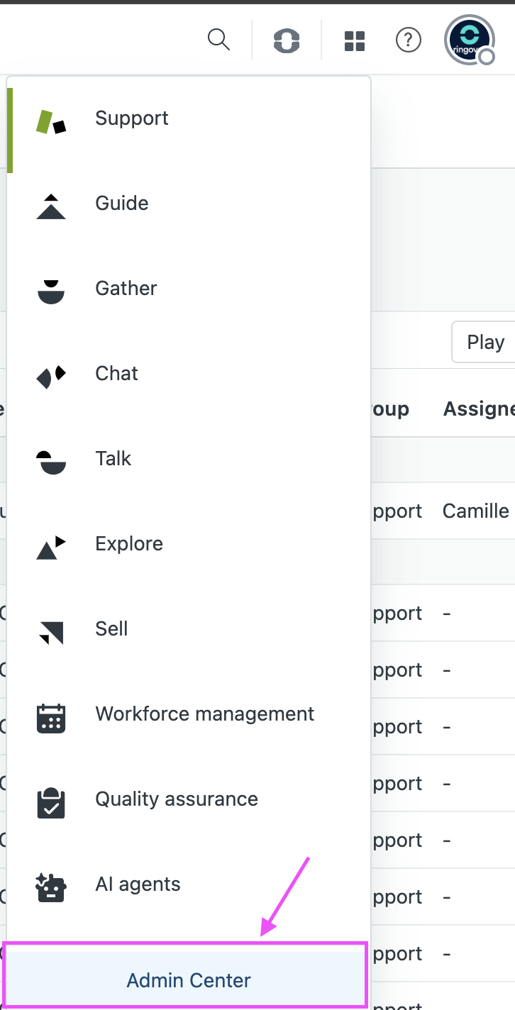
Task: Select Explore in the products menu
Action: [189, 544]
